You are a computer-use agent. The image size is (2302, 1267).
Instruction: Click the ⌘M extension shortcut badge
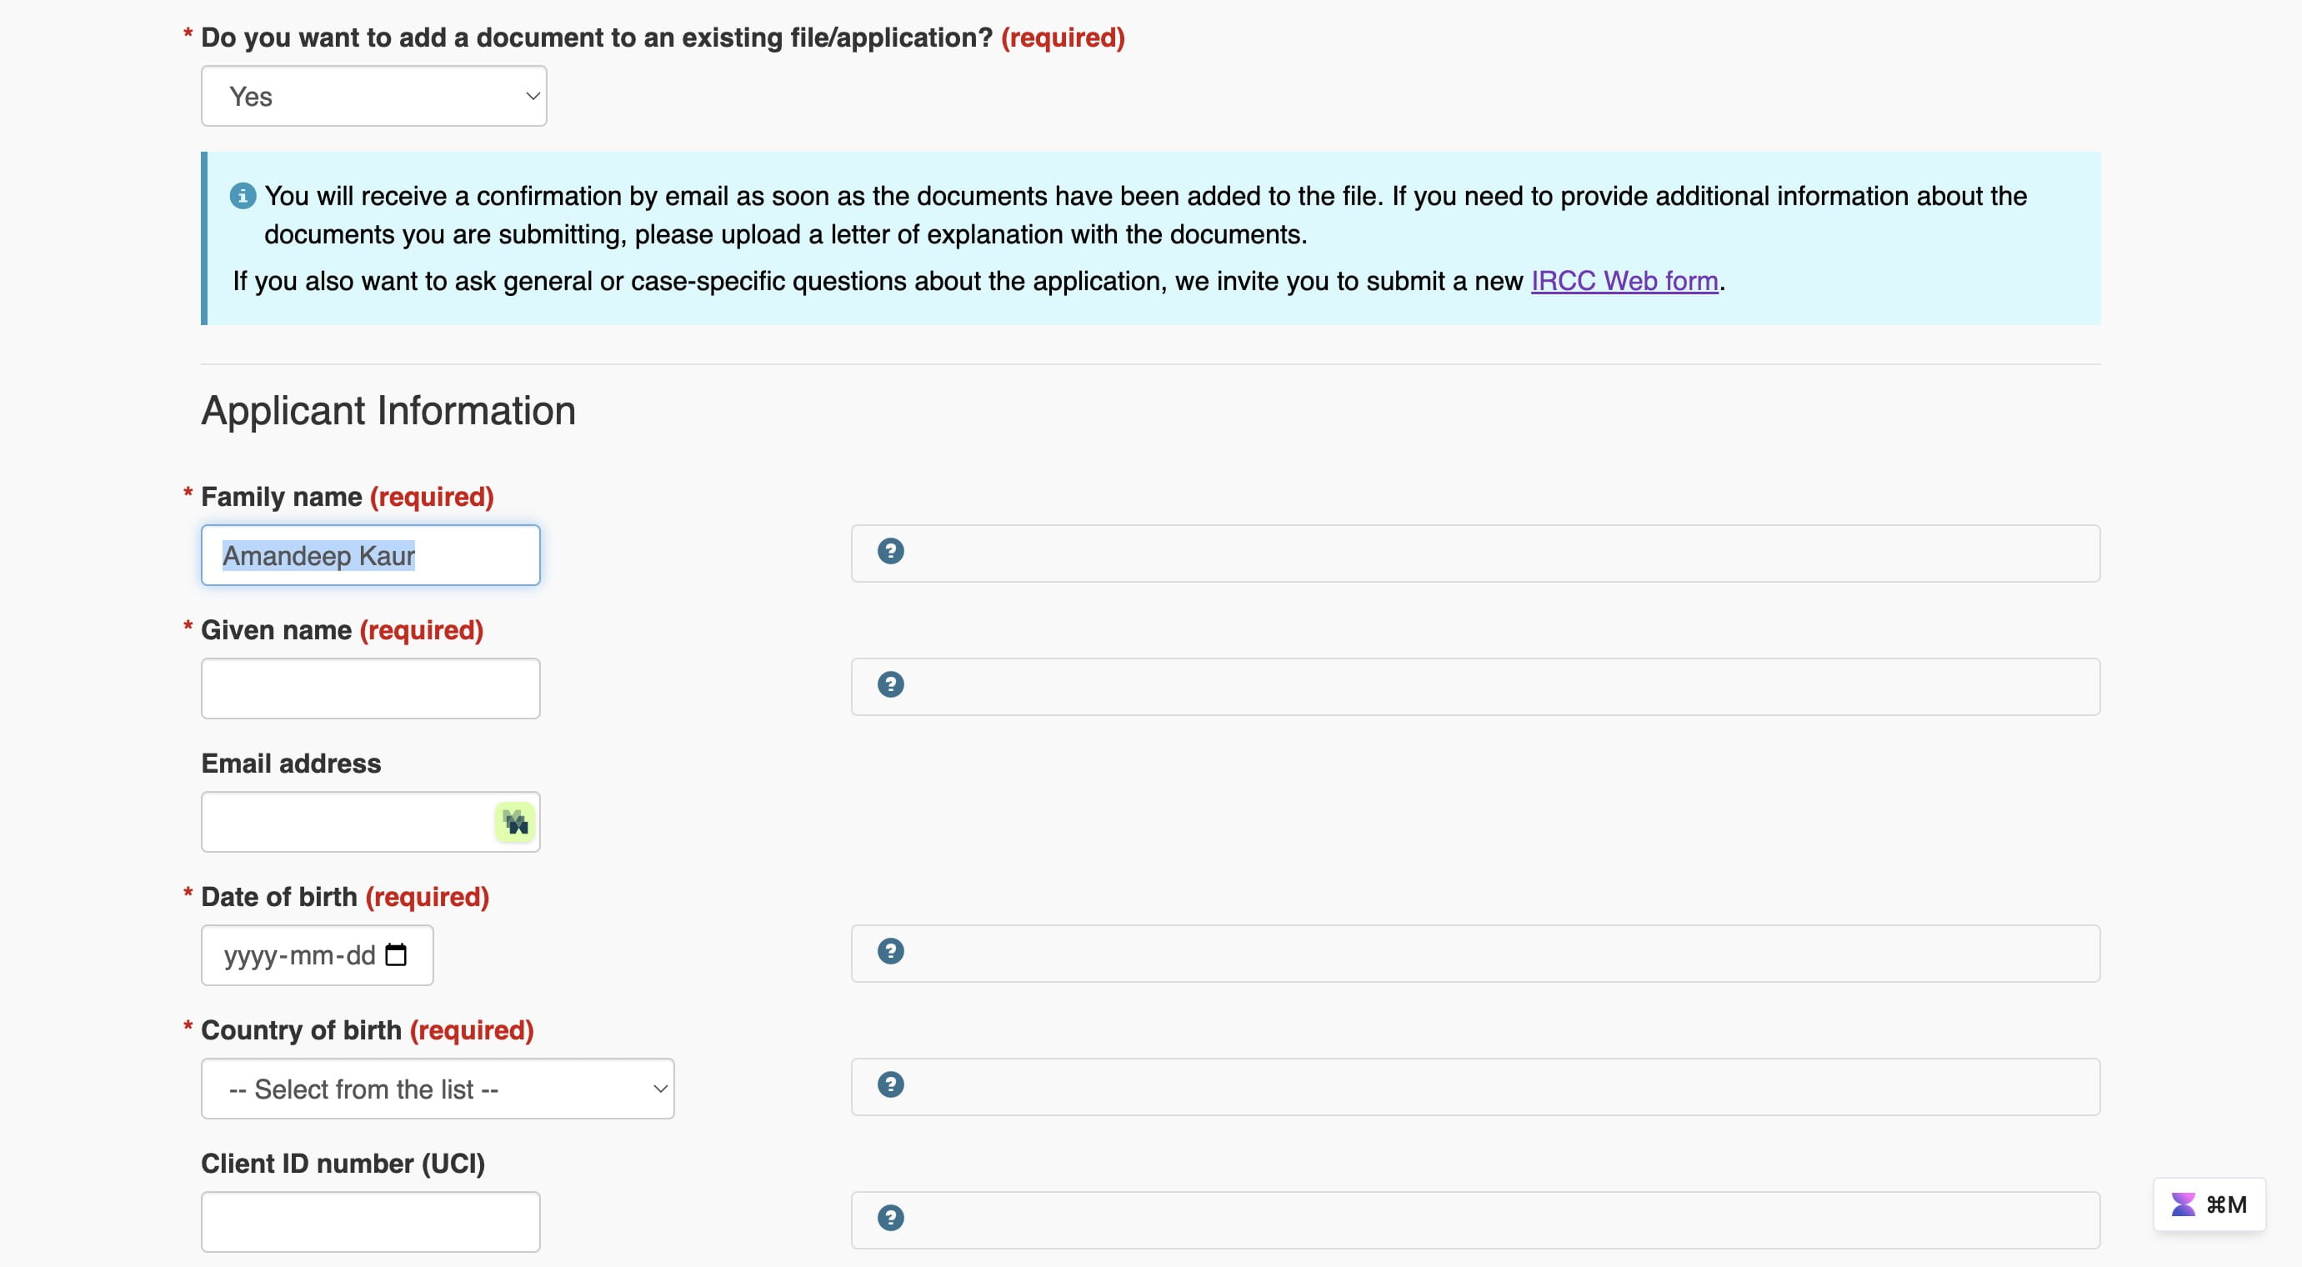(2209, 1204)
